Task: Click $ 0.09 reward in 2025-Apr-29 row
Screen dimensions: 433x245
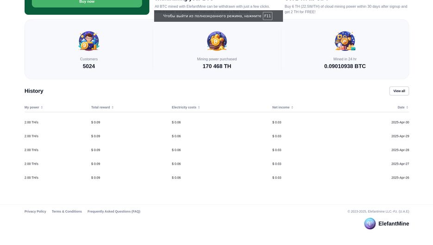Action: [x=95, y=136]
